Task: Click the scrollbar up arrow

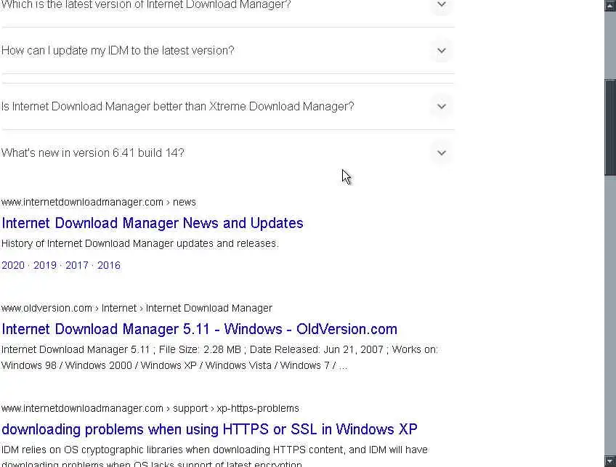Action: (610, 6)
